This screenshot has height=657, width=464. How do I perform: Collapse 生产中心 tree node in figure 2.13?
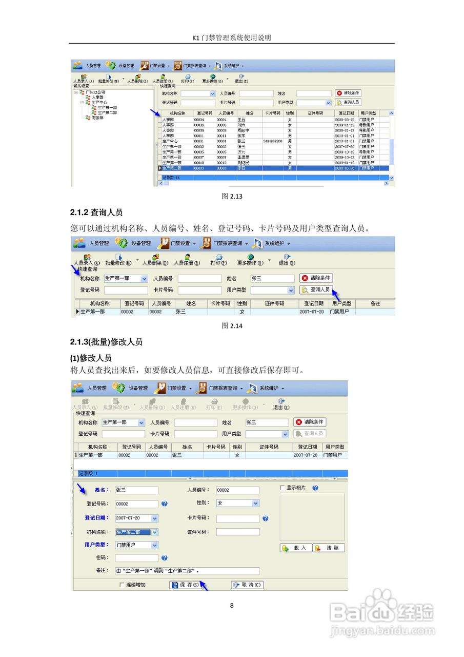click(x=82, y=103)
